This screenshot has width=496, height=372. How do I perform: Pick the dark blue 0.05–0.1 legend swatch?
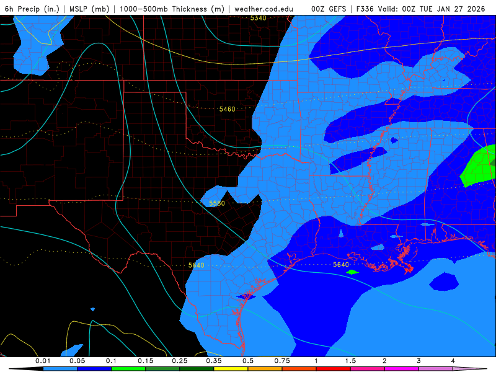coord(94,369)
